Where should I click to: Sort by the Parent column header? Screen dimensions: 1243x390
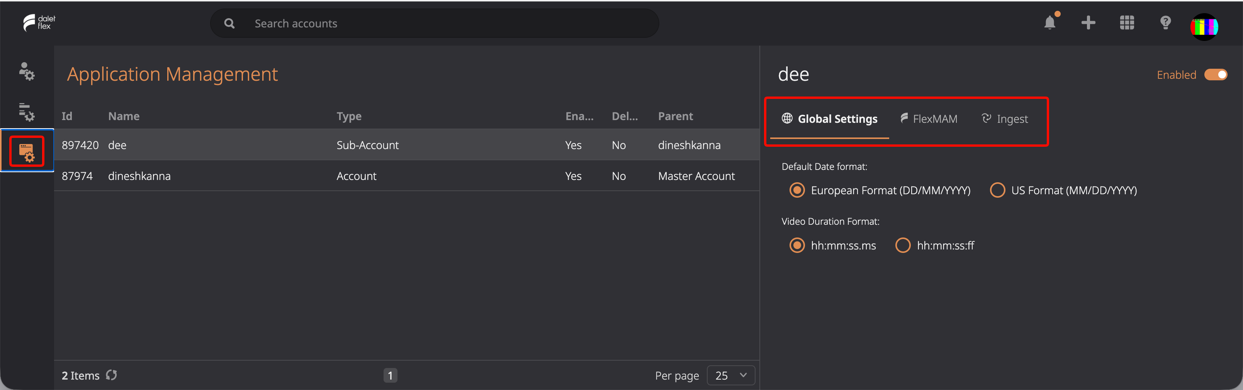point(676,116)
